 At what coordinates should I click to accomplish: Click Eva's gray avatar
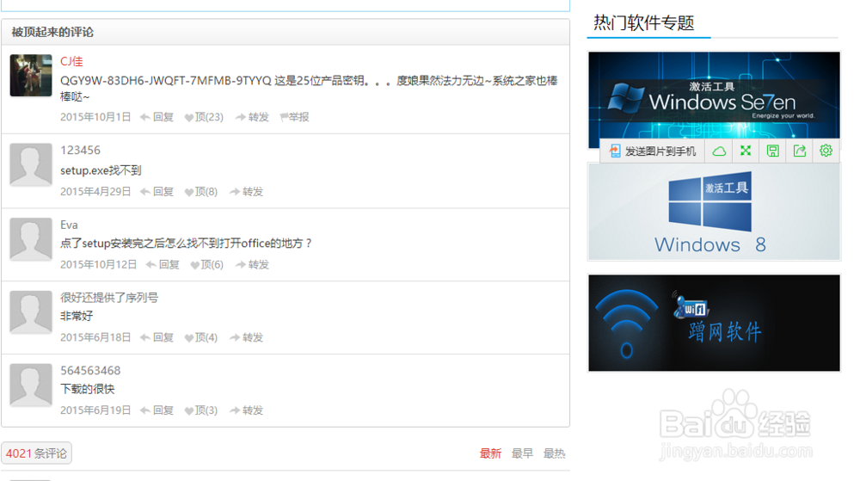coord(31,238)
